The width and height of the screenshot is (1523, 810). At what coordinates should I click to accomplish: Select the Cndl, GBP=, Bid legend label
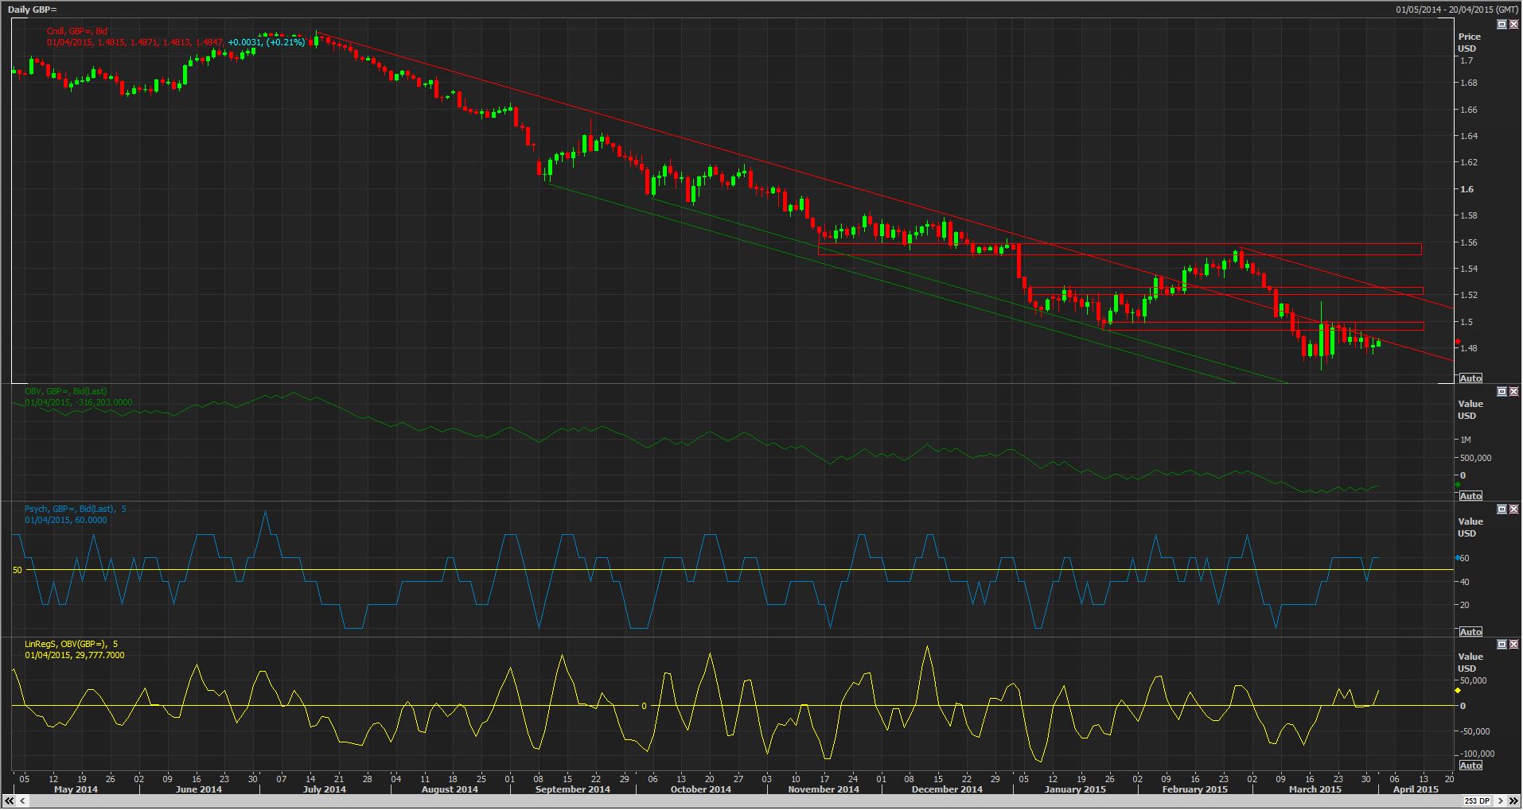[76, 31]
